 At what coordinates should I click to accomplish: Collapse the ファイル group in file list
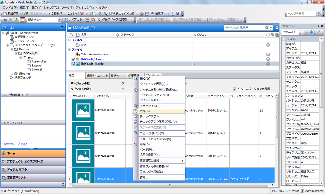(69, 50)
